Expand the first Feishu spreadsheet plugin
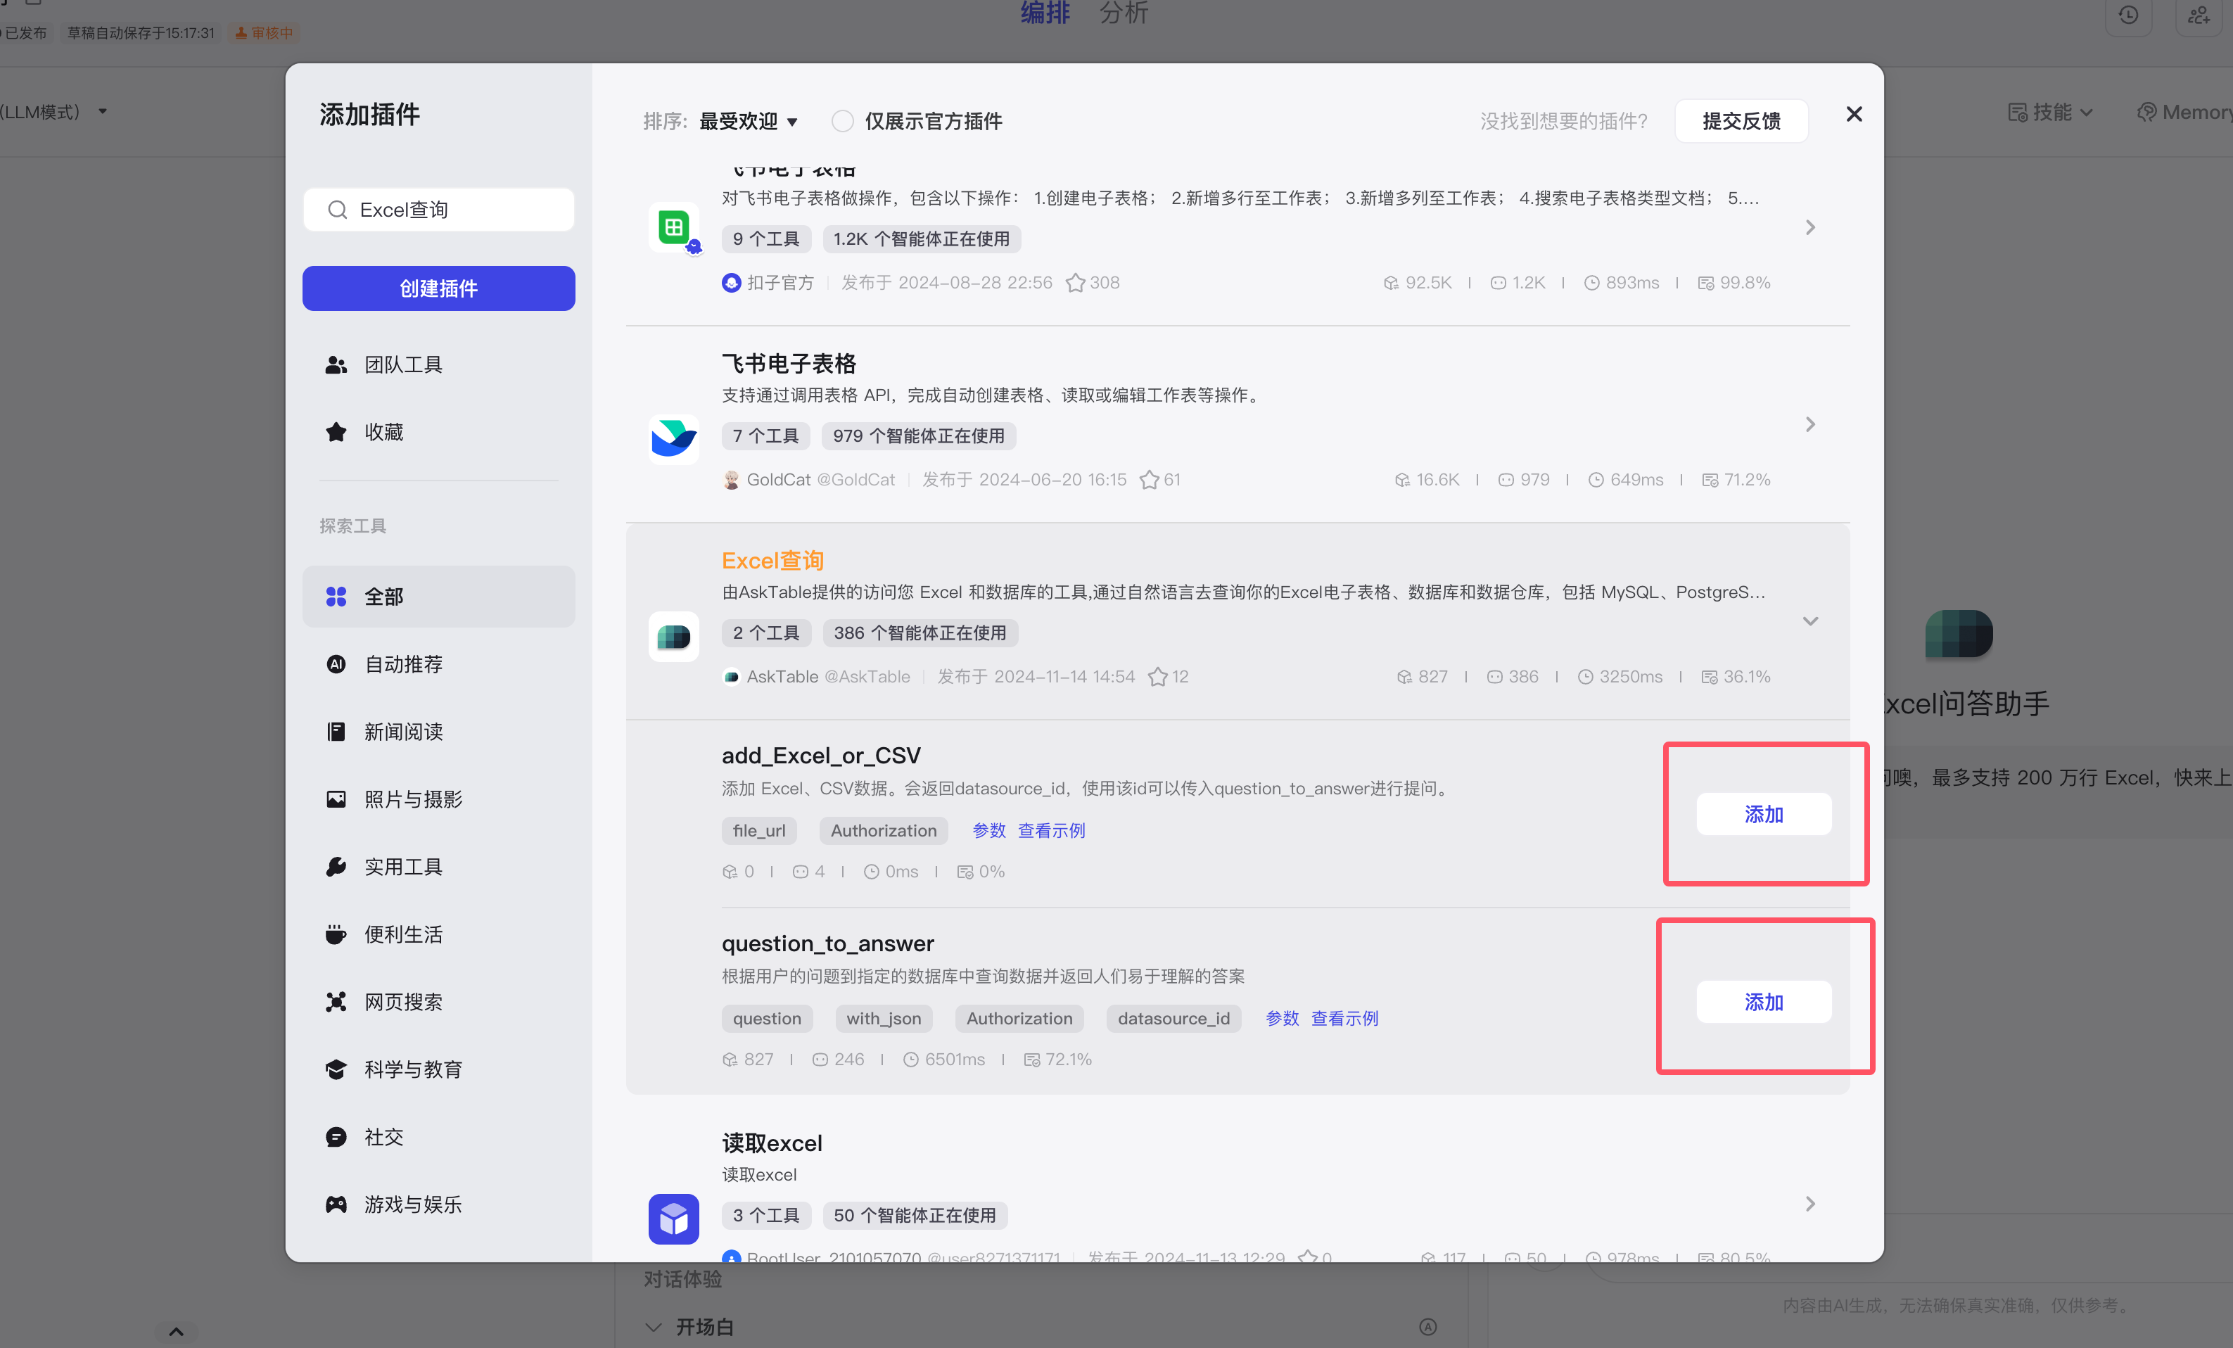Image resolution: width=2233 pixels, height=1348 pixels. pyautogui.click(x=1809, y=227)
